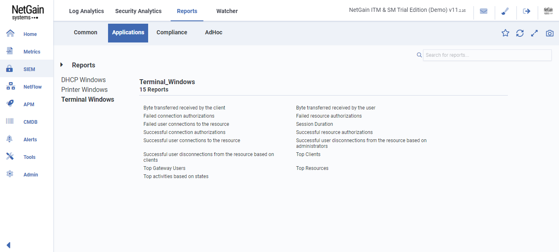Select Terminal Windows in report list
559x252 pixels.
click(x=88, y=99)
